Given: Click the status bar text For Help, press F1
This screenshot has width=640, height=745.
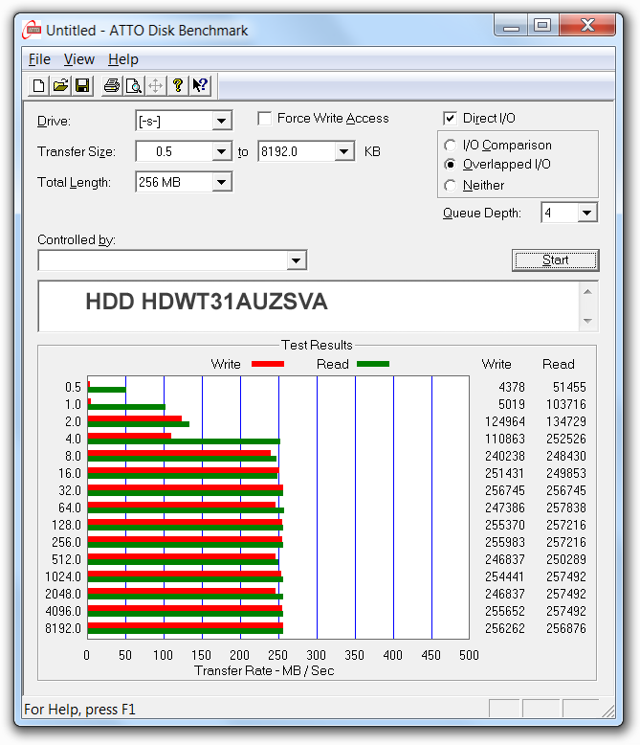Looking at the screenshot, I should click(x=79, y=710).
